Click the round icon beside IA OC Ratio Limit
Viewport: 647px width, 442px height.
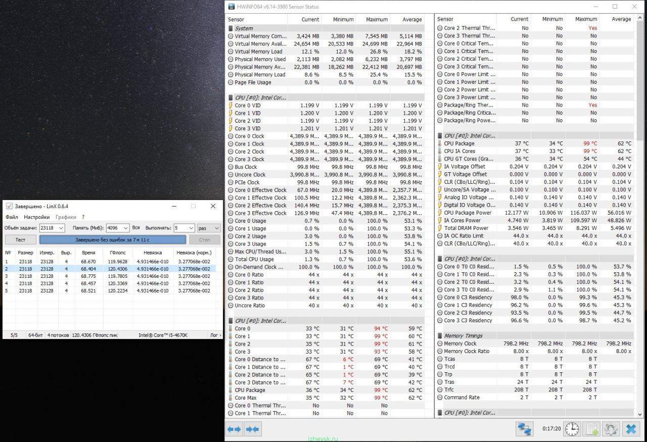tap(440, 236)
